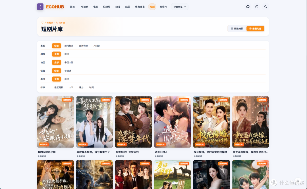
Task: Expand the 分类全览 dropdown
Action: [x=180, y=7]
